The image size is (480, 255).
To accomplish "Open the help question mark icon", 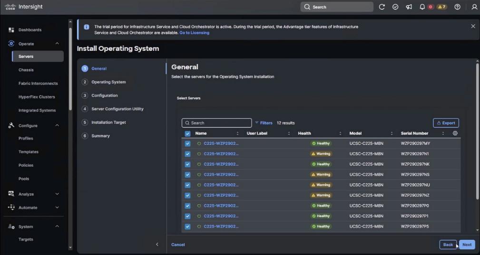I will [x=457, y=7].
